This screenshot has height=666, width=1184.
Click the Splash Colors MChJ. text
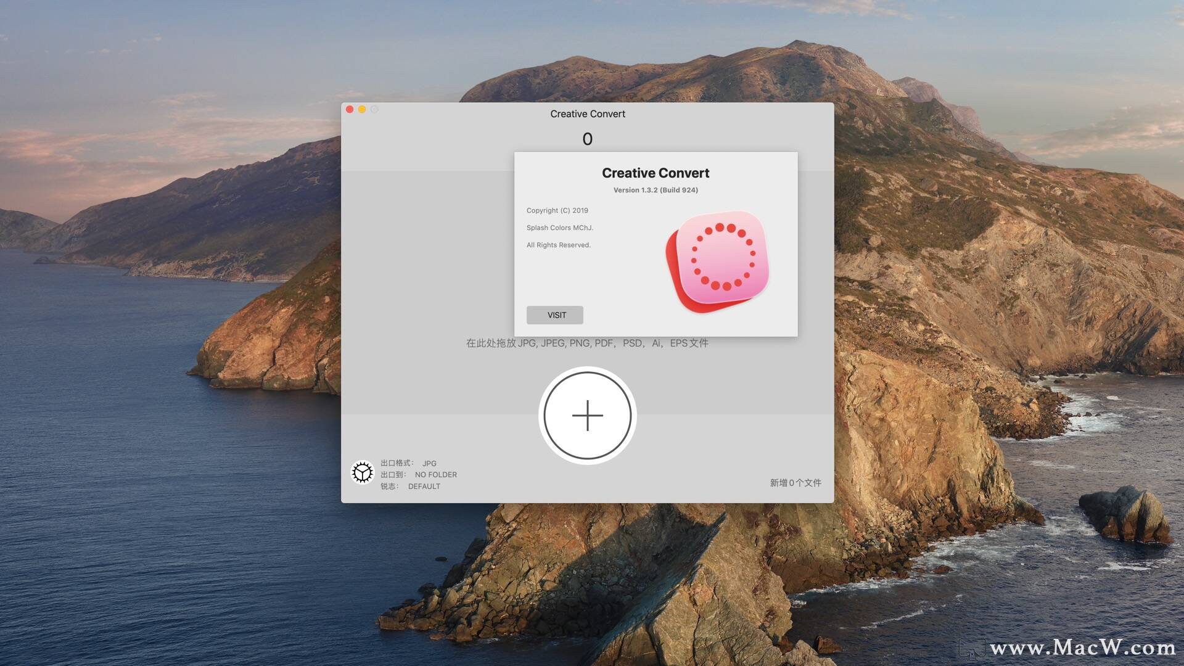tap(560, 228)
